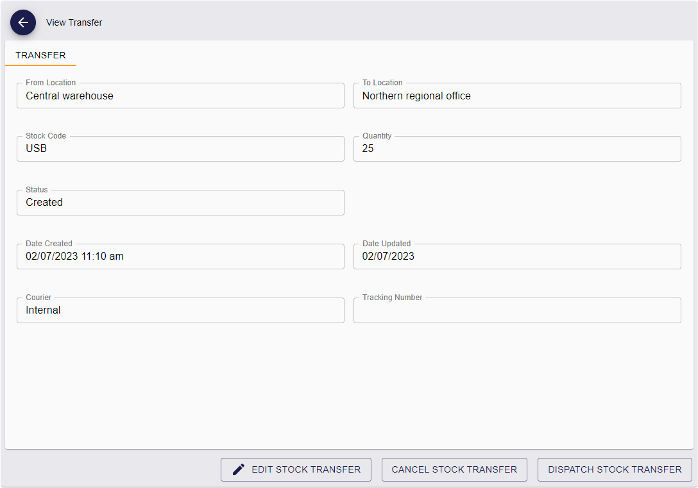Focus the Date Updated field
The width and height of the screenshot is (698, 488).
(x=516, y=257)
